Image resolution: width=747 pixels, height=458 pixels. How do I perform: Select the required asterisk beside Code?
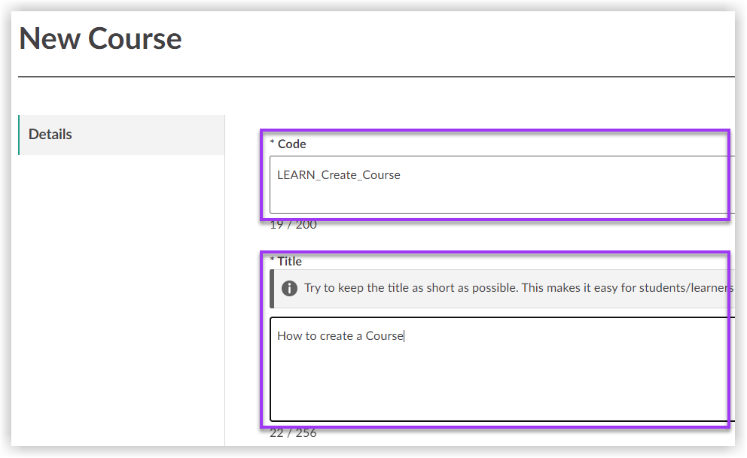point(273,144)
